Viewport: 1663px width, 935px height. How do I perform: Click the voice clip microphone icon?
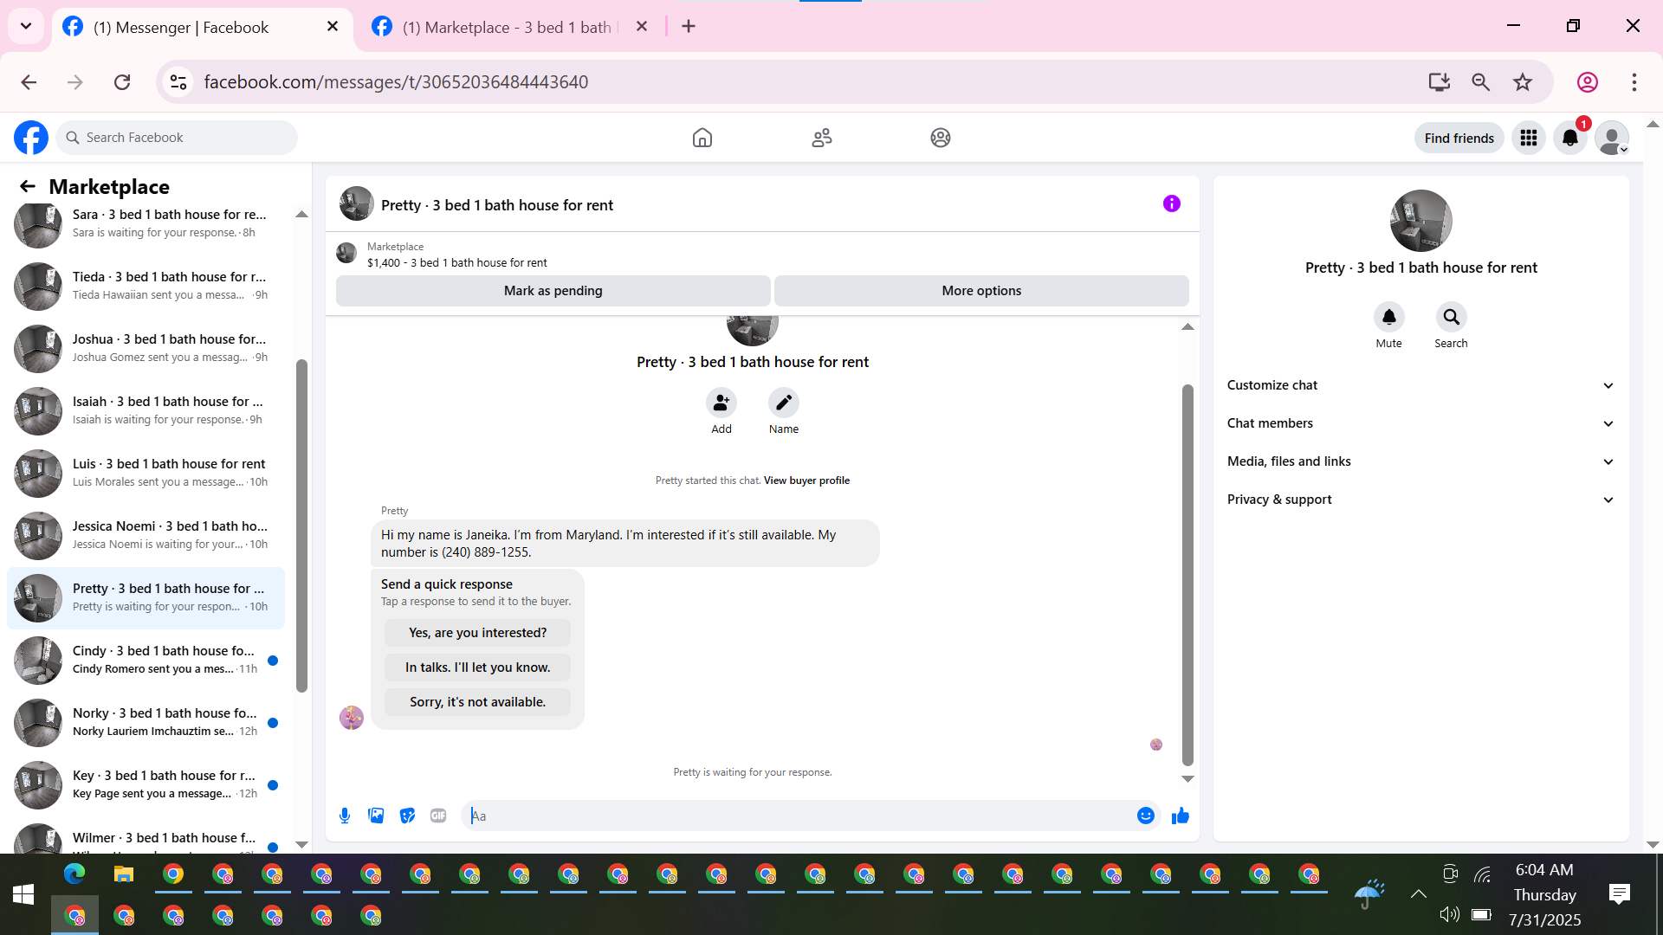(345, 816)
